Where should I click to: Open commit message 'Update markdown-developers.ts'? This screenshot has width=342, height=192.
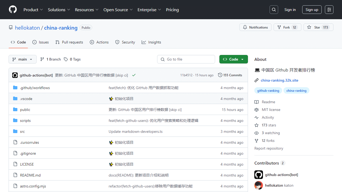pyautogui.click(x=135, y=131)
